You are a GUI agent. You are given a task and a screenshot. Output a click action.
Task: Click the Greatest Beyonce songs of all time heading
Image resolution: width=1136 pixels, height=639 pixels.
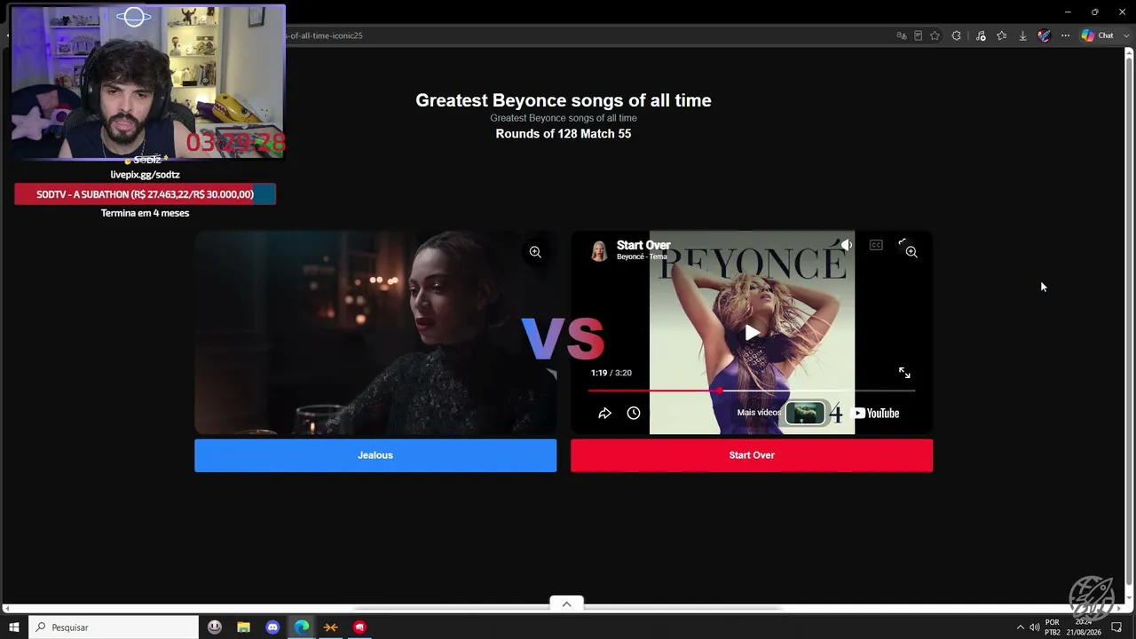point(564,100)
